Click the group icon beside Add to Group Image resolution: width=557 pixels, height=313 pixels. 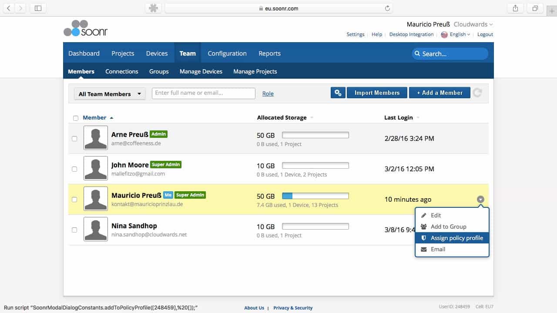(423, 226)
